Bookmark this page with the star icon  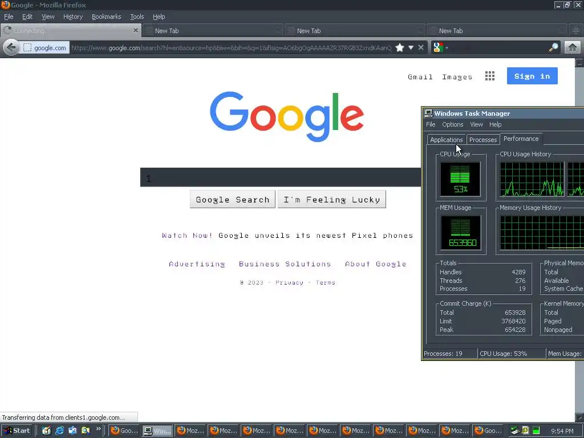pyautogui.click(x=400, y=48)
